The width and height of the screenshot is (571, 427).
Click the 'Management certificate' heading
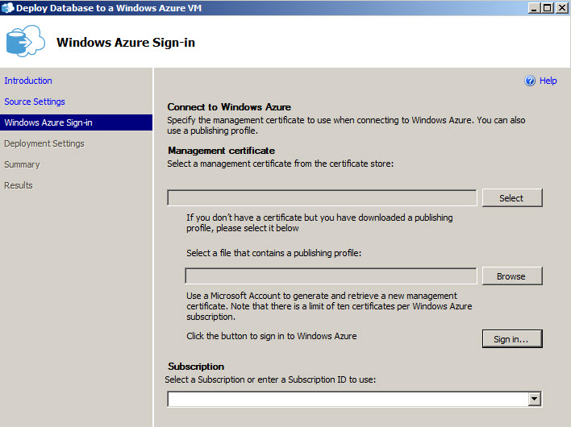tap(221, 151)
